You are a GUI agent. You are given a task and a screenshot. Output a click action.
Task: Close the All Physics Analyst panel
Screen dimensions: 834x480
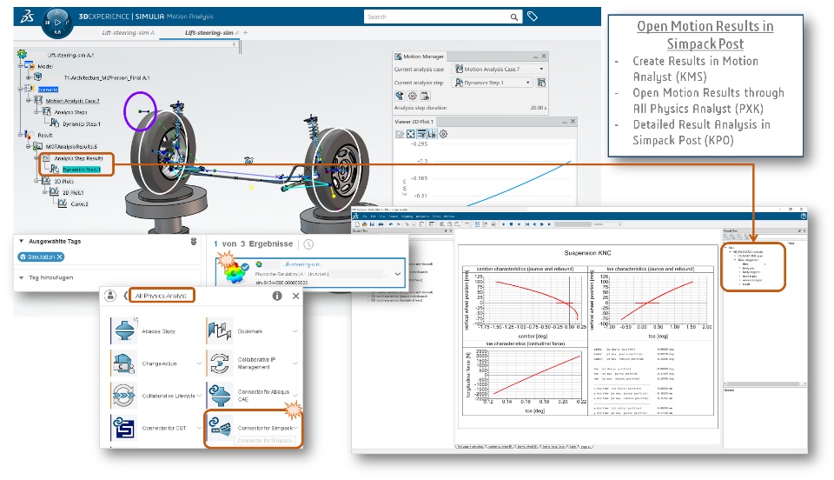click(x=295, y=296)
